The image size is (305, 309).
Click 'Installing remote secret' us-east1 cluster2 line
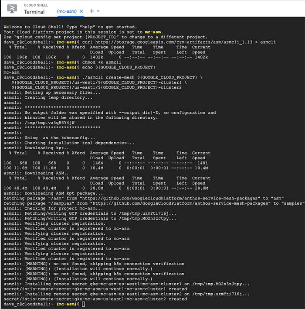pos(126,294)
